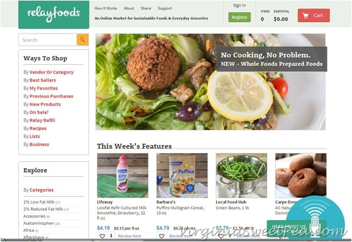Click Review Item under Lifeway Kefir
This screenshot has height=242, width=352.
(x=130, y=236)
